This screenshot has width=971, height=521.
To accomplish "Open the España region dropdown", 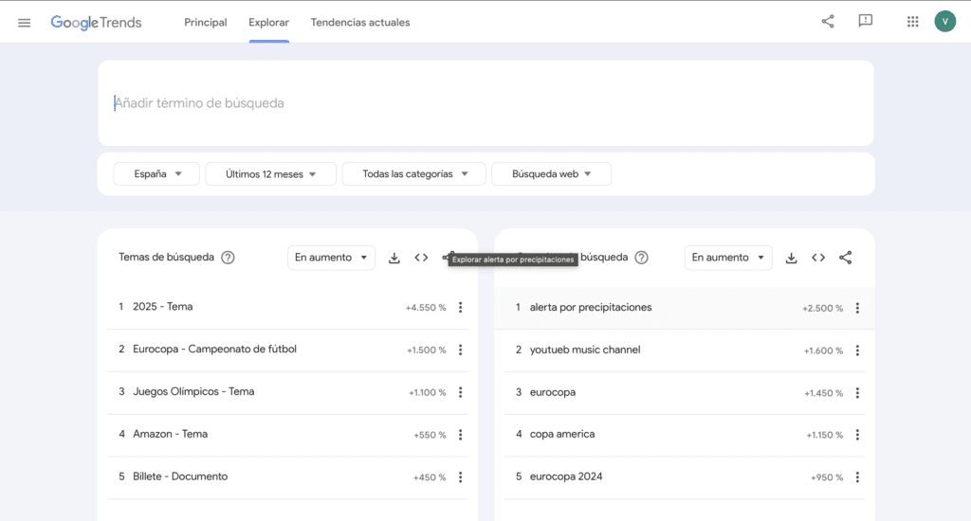I will pos(156,174).
